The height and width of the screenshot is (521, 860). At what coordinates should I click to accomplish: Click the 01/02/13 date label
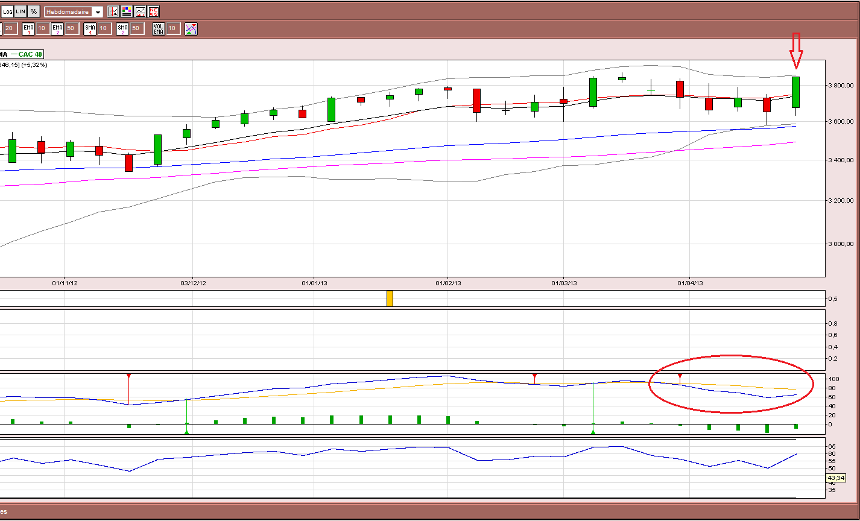coord(448,283)
